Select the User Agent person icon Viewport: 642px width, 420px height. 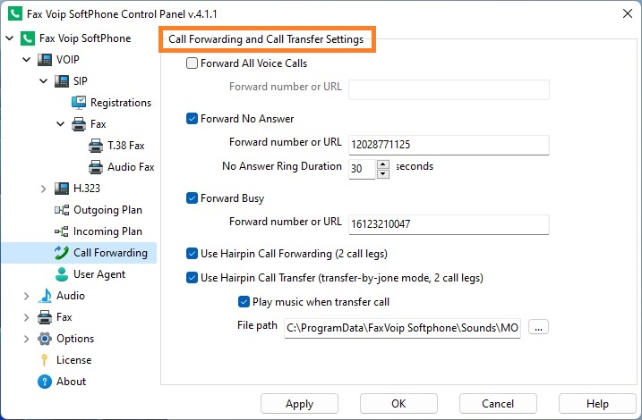coord(62,274)
